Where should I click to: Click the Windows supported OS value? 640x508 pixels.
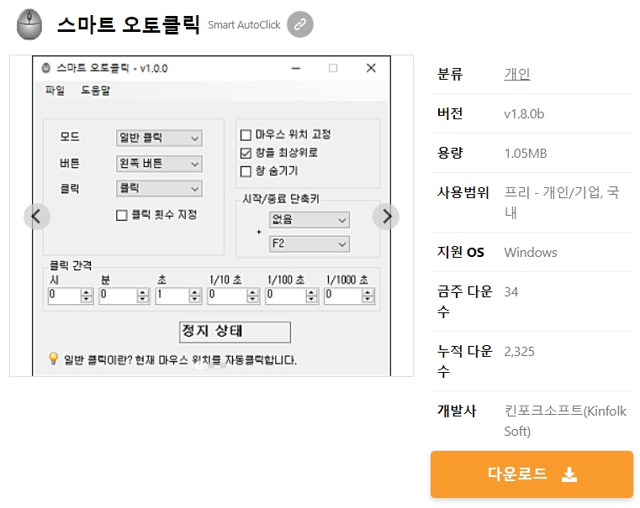[531, 253]
